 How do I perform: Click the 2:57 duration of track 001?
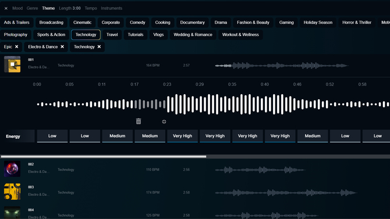coord(186,65)
